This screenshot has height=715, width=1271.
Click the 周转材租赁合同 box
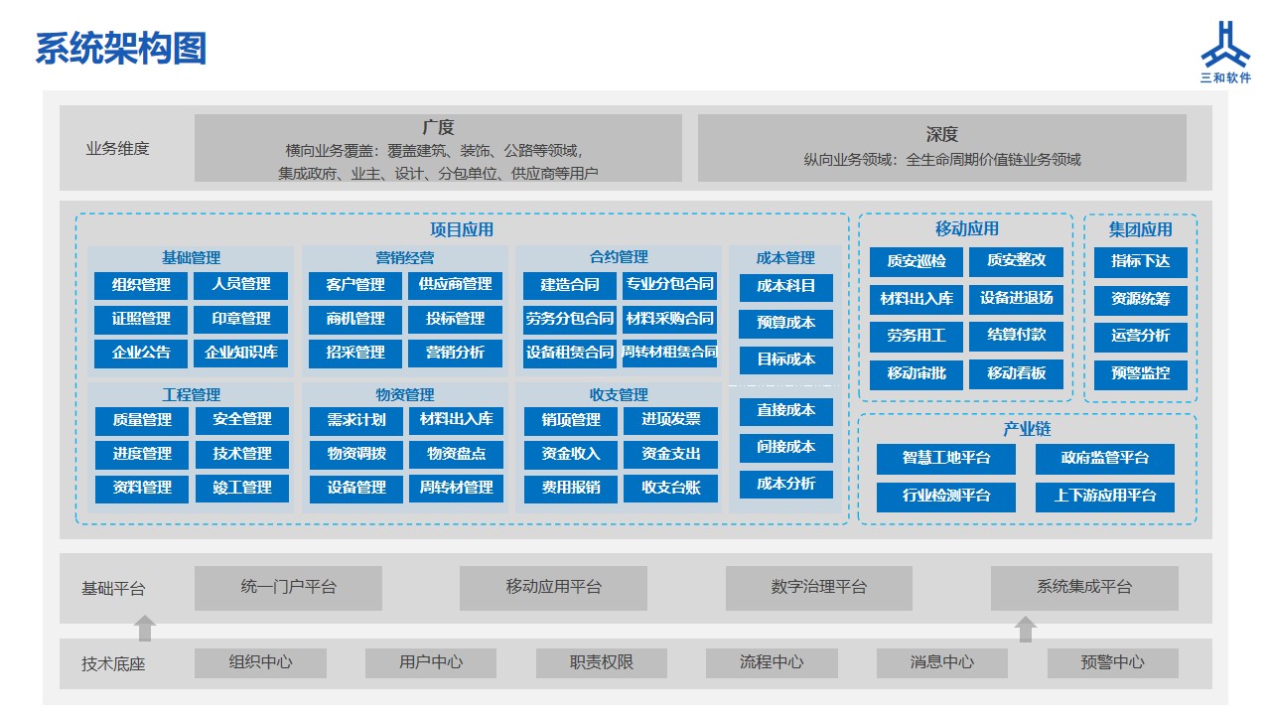coord(670,353)
